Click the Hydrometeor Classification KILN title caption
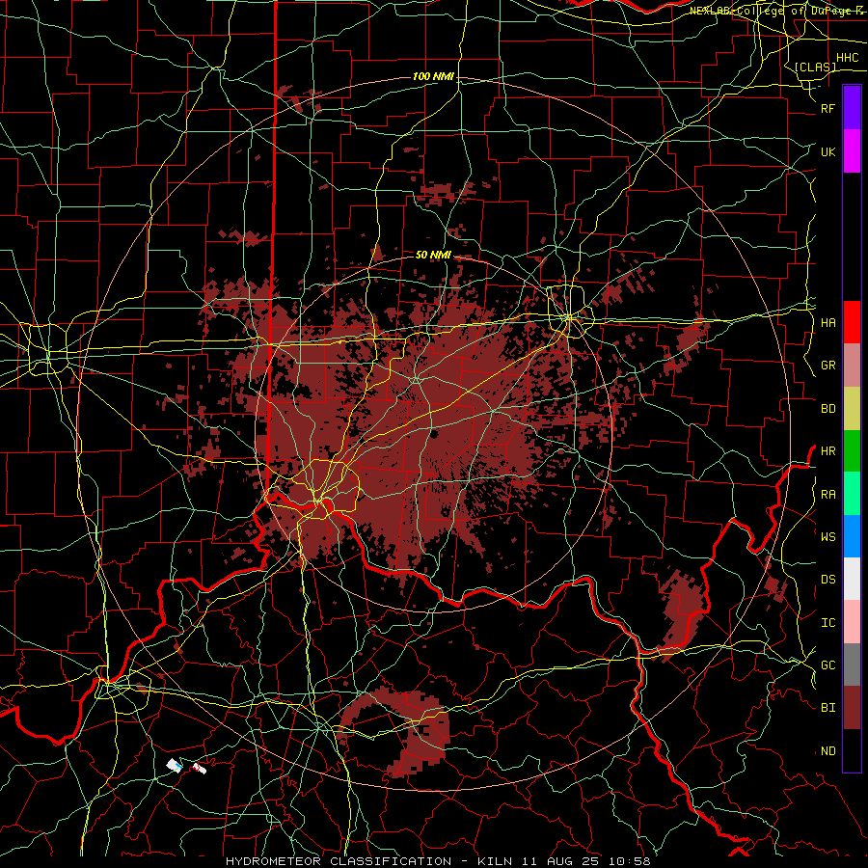 438,861
